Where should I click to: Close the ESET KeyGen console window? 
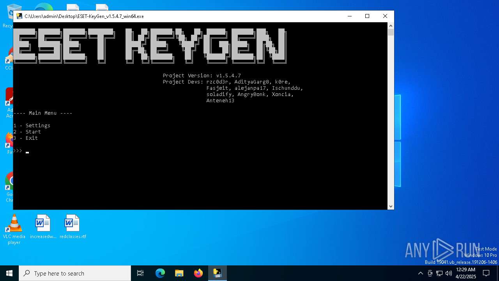click(x=385, y=16)
